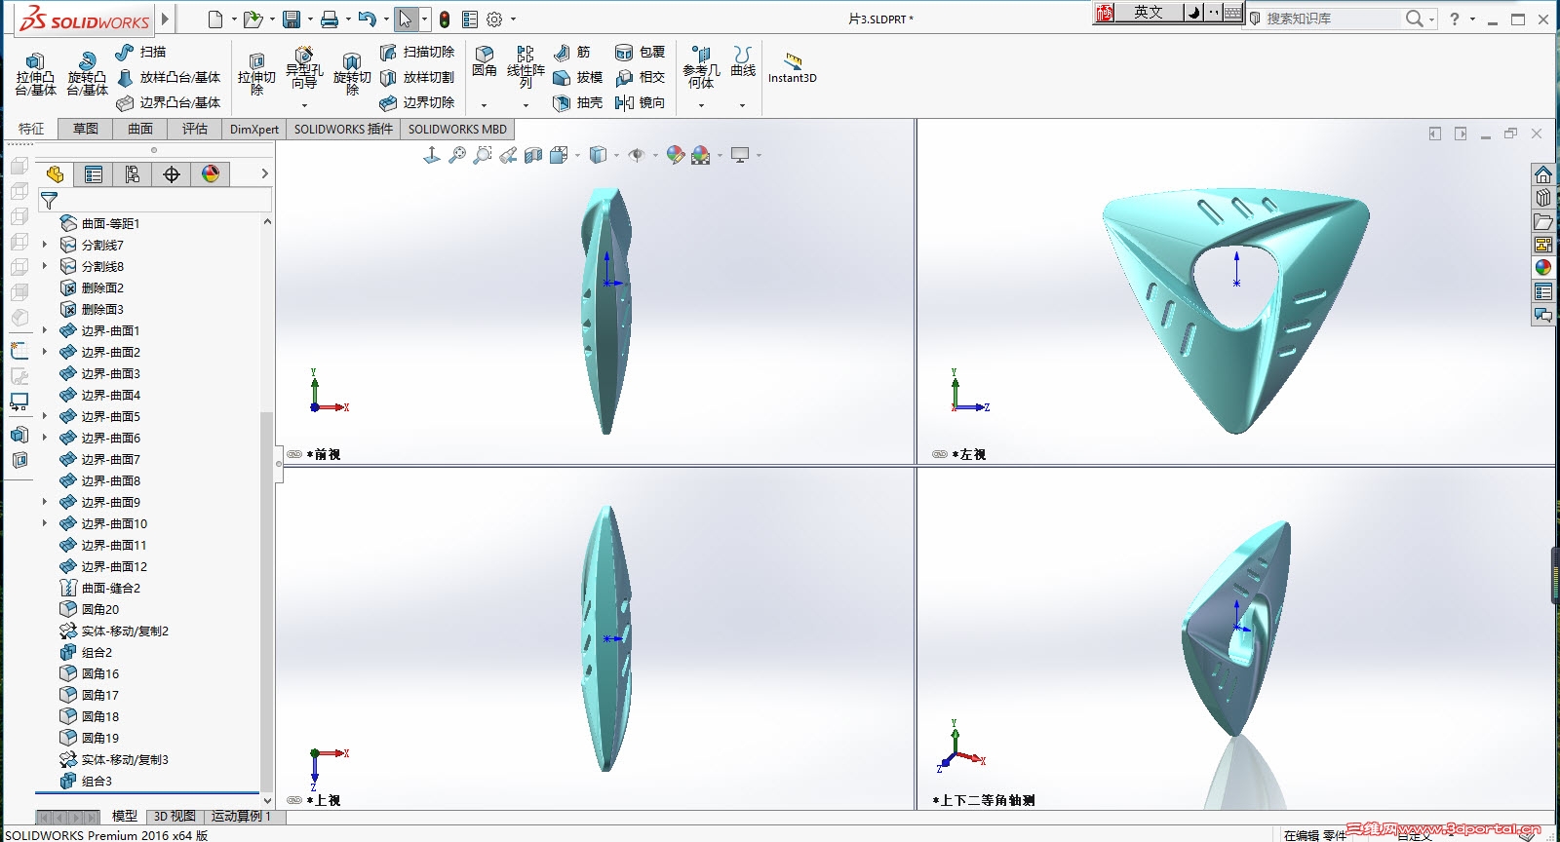Switch to the 曲面 surfaces tab

tap(140, 129)
